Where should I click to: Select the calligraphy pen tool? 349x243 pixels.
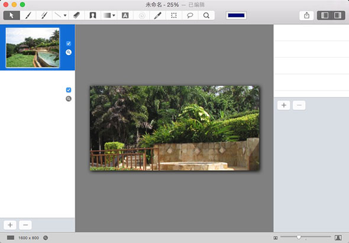pyautogui.click(x=44, y=15)
